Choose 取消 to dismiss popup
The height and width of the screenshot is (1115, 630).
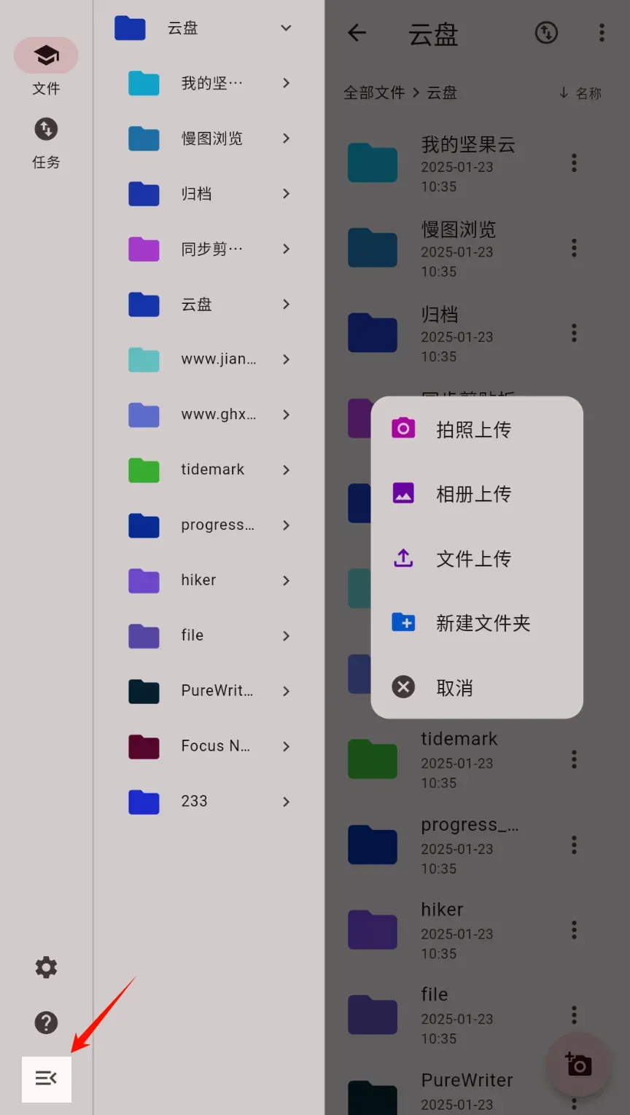[477, 687]
